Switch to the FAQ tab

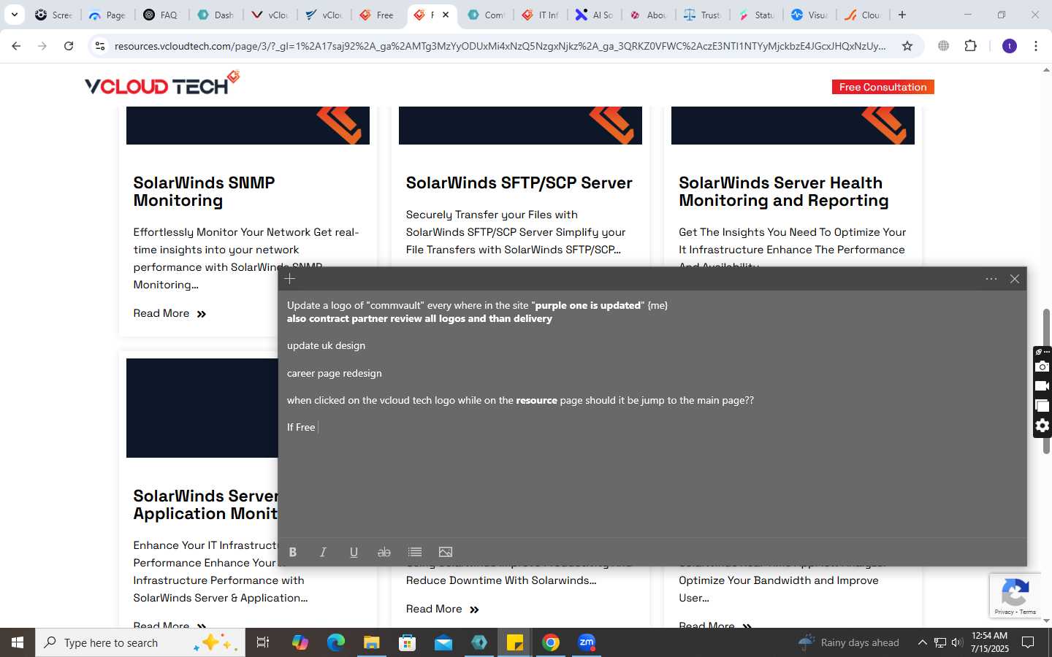(161, 15)
